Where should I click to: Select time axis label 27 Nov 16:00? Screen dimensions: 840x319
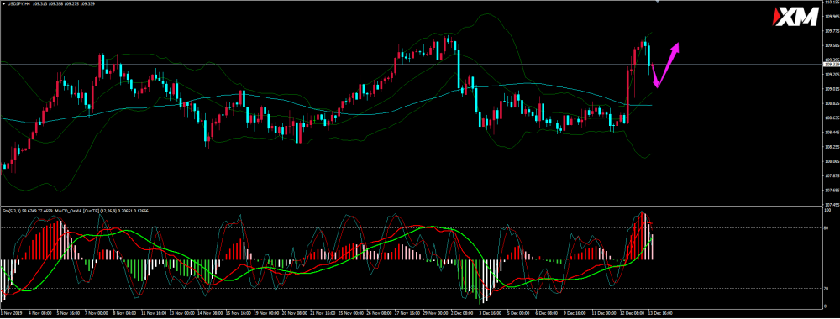tap(407, 313)
